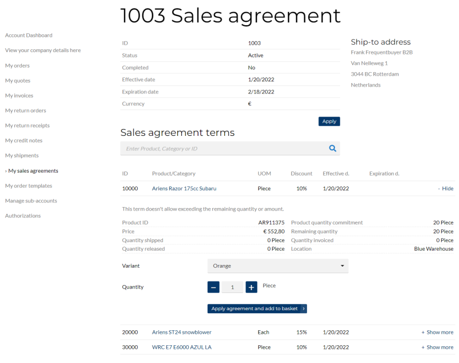
Task: Click the search magnifier icon
Action: pos(332,149)
